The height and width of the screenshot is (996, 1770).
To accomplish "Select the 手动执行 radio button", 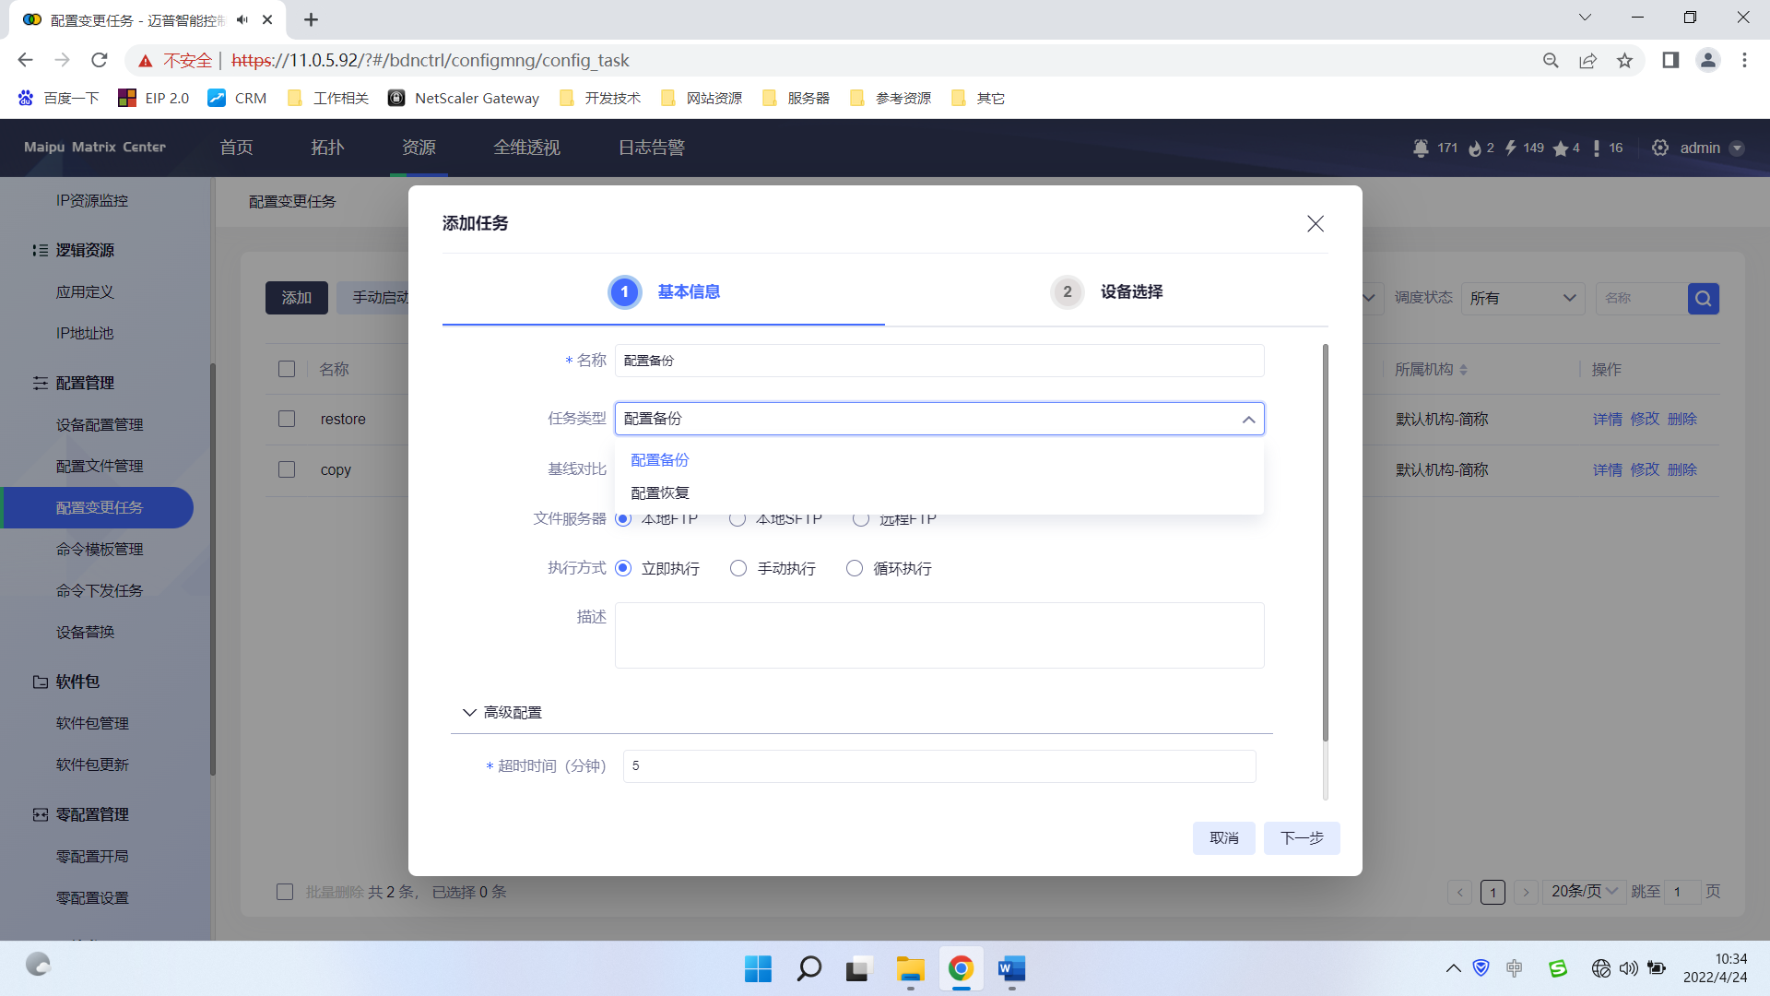I will [738, 568].
